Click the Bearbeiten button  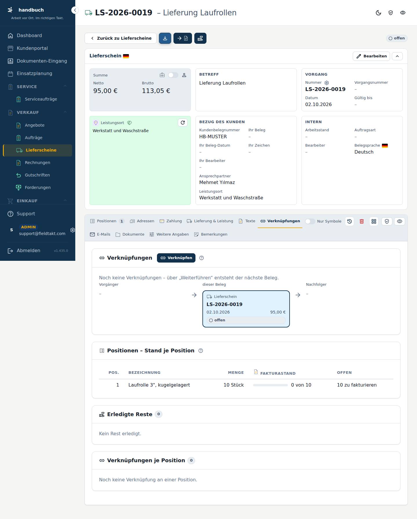click(371, 56)
